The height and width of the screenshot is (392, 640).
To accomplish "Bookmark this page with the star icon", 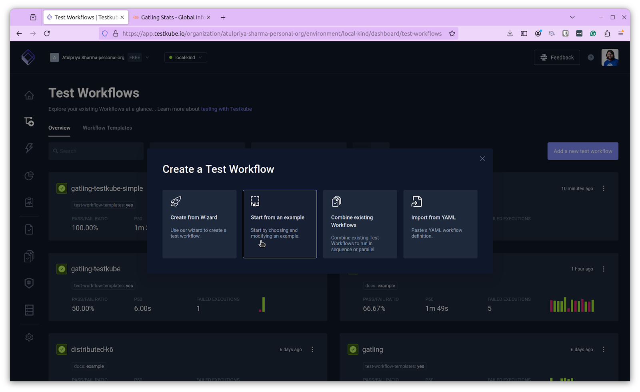I will (x=452, y=34).
